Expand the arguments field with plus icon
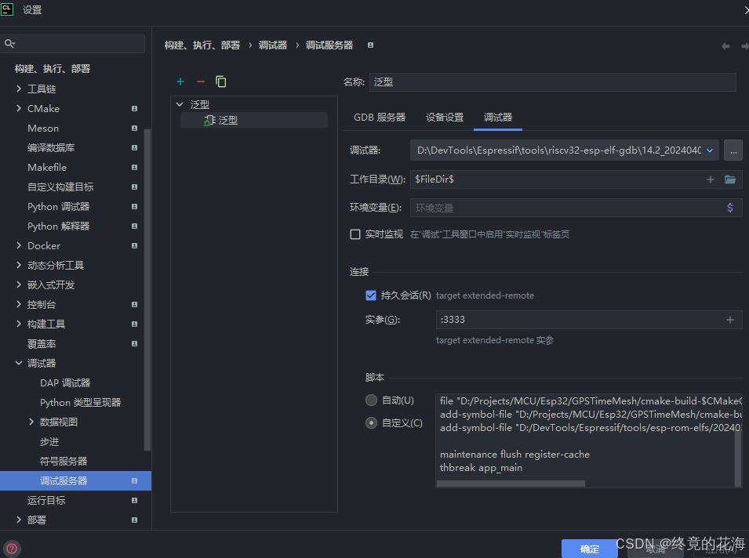This screenshot has height=558, width=749. (x=730, y=320)
